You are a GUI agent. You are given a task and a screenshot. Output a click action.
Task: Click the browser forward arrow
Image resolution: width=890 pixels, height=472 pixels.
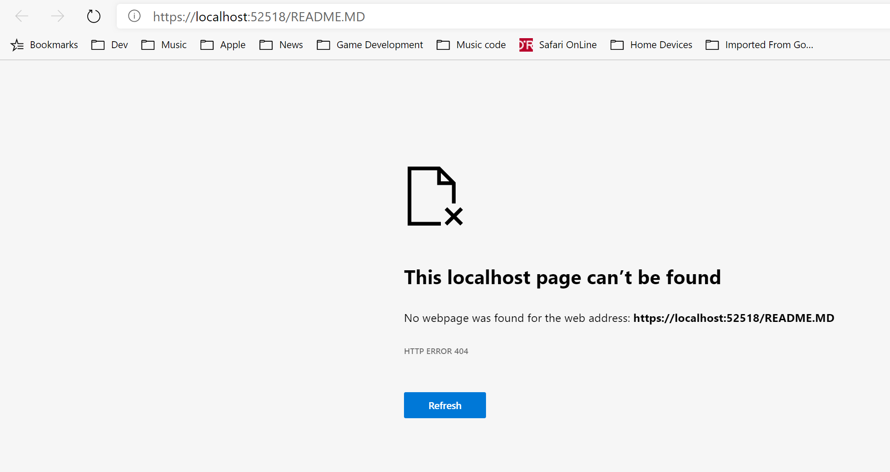point(57,16)
